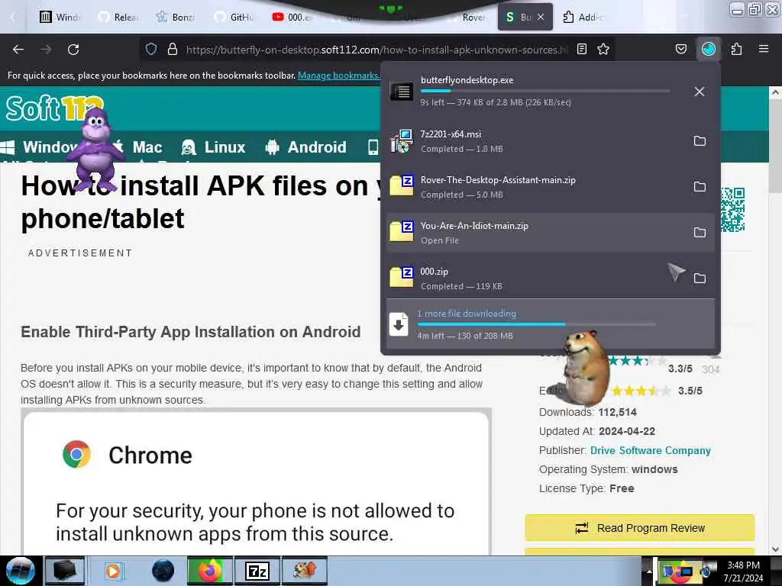The width and height of the screenshot is (782, 586).
Task: Open the Windows Start button
Action: (19, 571)
